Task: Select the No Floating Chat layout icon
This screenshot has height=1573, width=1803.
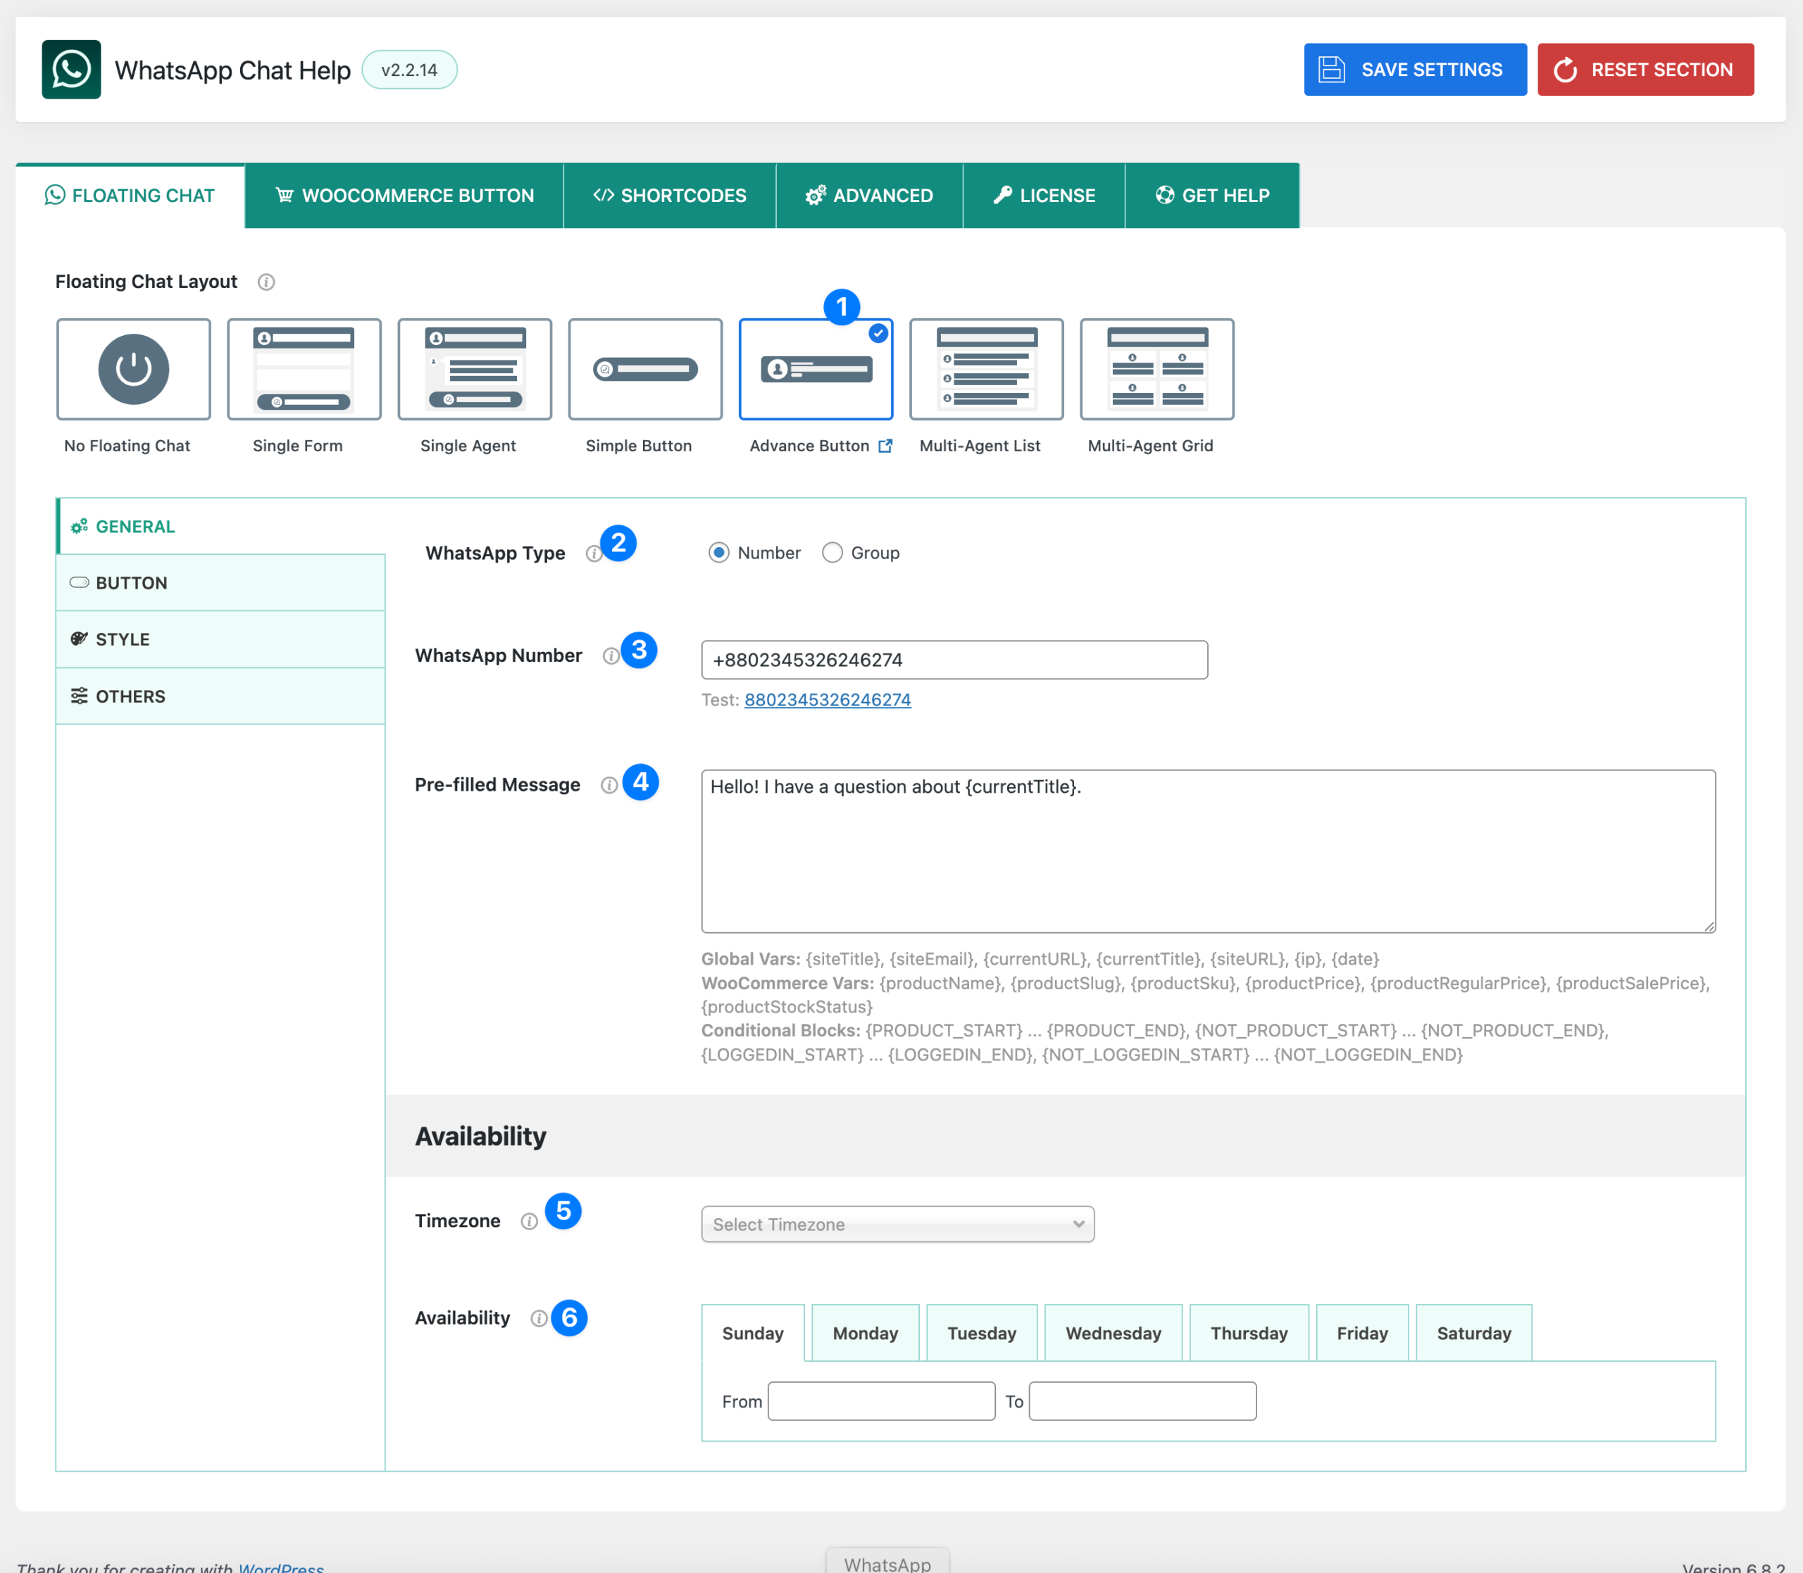Action: click(133, 370)
